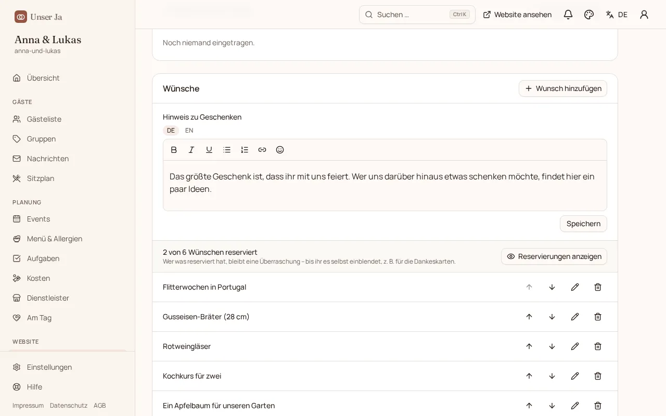
Task: Delete the Apfelbaum wish
Action: click(x=598, y=406)
